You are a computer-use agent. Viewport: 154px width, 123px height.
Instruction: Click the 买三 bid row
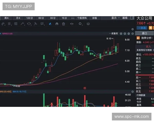[x=145, y=85]
